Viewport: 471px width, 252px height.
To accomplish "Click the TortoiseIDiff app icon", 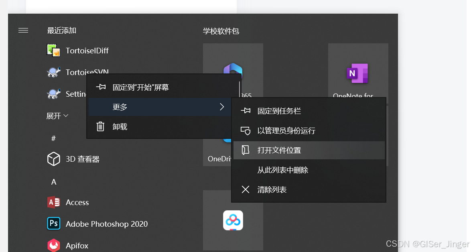I will tap(53, 51).
